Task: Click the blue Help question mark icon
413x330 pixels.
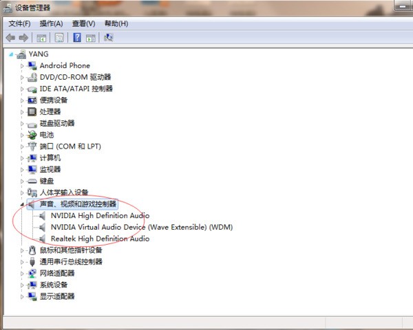Action: (77, 38)
